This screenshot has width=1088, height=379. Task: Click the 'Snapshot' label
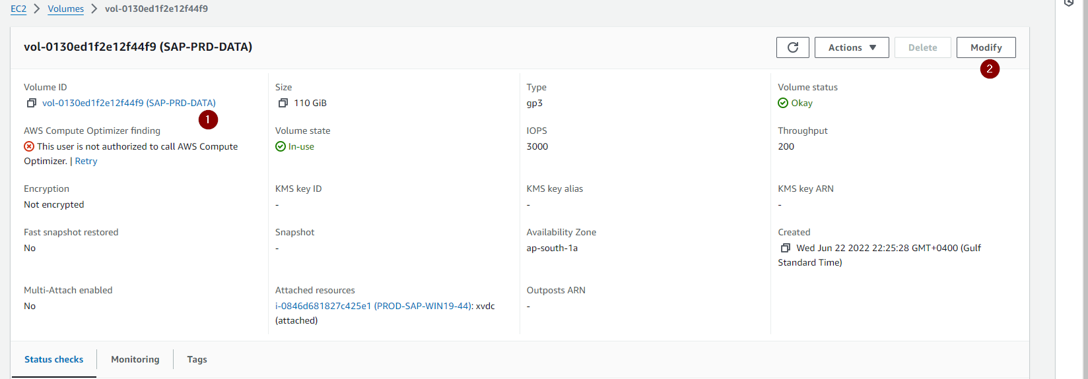click(295, 232)
